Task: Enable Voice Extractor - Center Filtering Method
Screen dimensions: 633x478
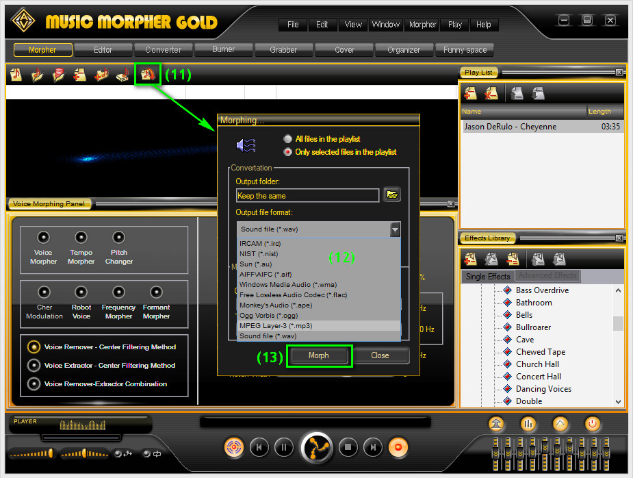Action: (34, 365)
